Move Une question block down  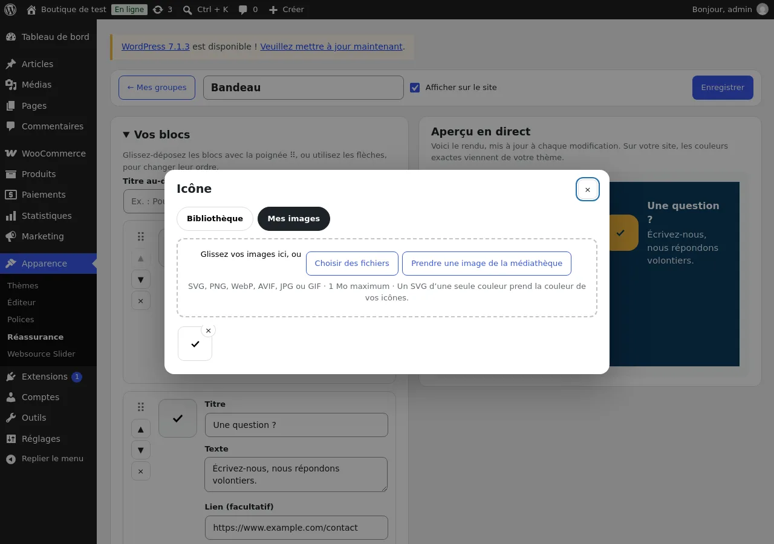tap(141, 450)
